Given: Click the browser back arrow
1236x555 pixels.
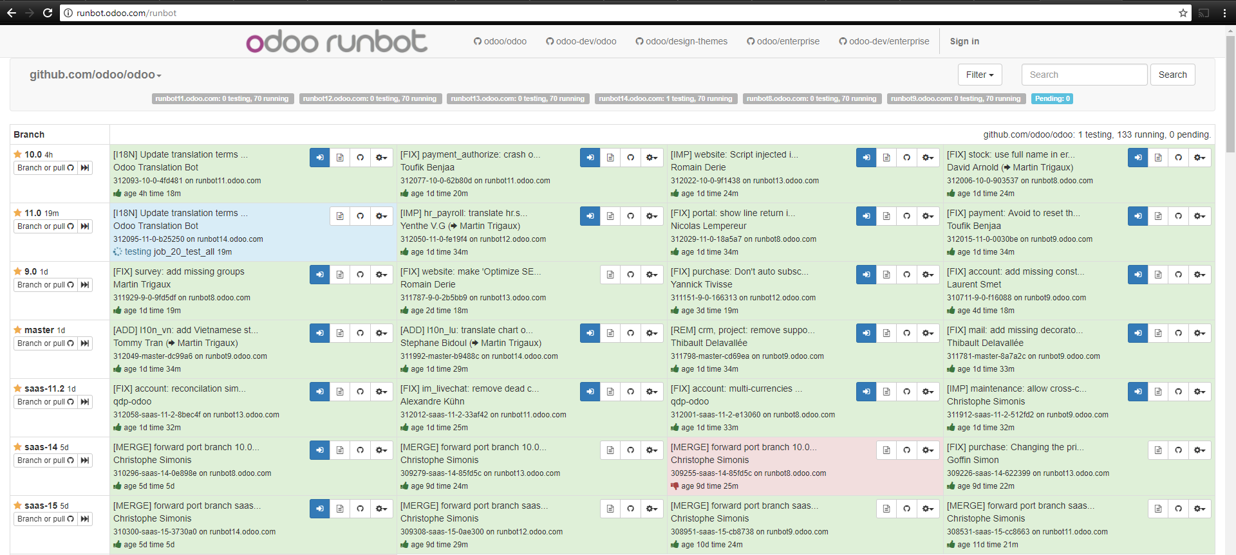Looking at the screenshot, I should (12, 13).
